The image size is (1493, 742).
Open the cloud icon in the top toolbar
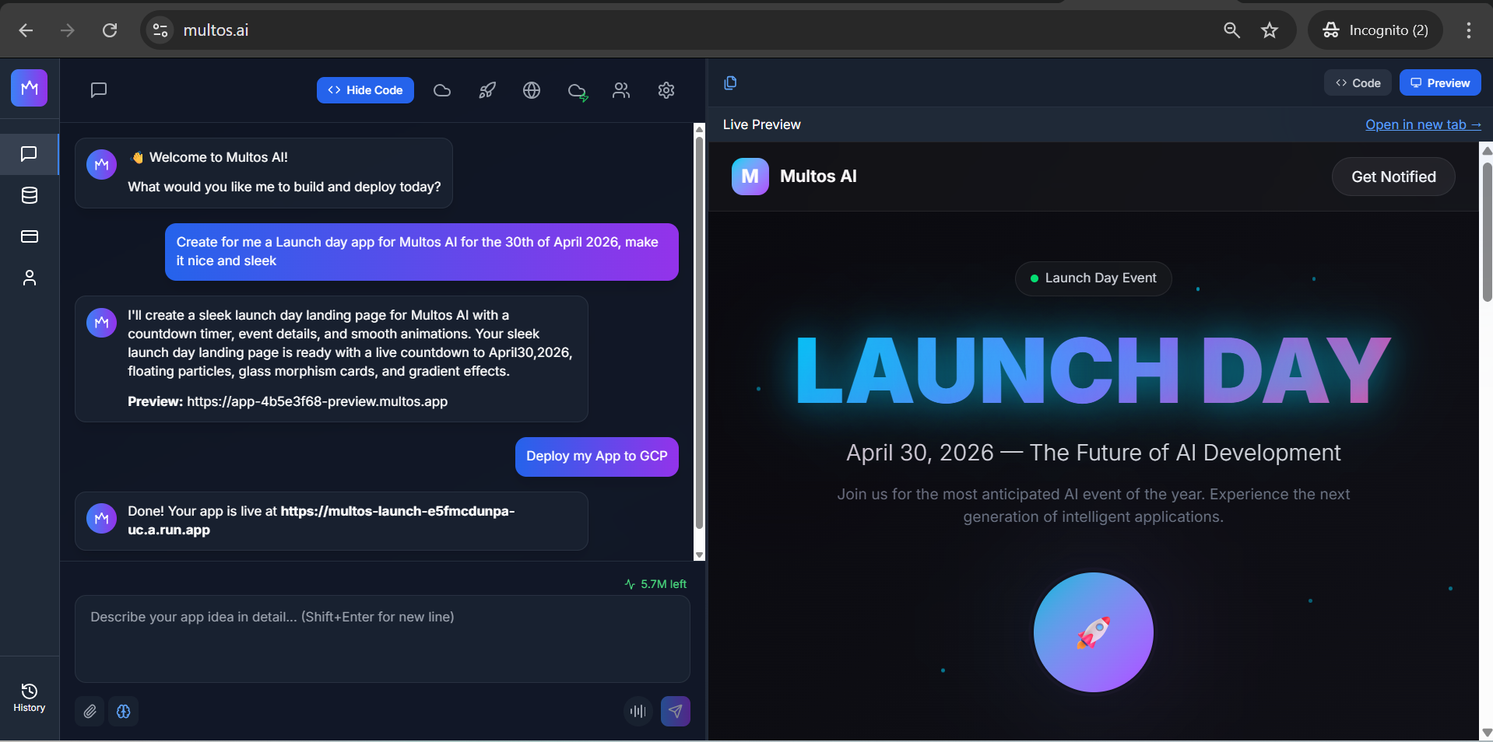tap(442, 90)
